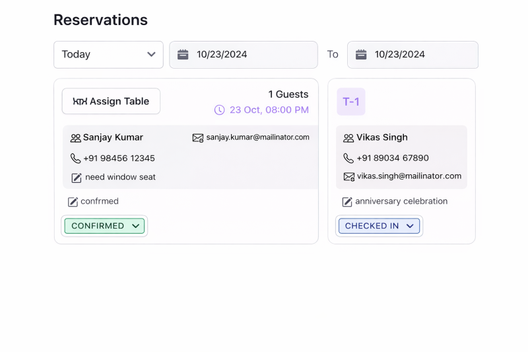Image resolution: width=528 pixels, height=352 pixels.
Task: Click the Vikas Singh name
Action: (x=382, y=137)
